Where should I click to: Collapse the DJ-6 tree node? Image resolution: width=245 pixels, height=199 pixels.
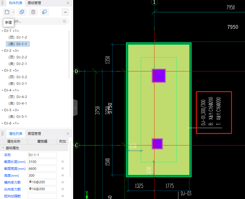pyautogui.click(x=2, y=123)
